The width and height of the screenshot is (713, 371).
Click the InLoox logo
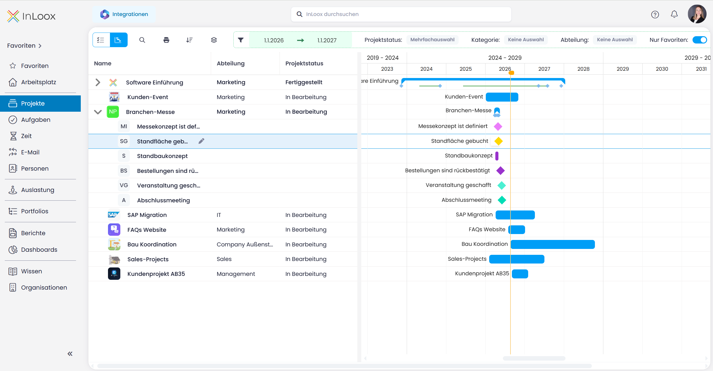click(x=31, y=16)
